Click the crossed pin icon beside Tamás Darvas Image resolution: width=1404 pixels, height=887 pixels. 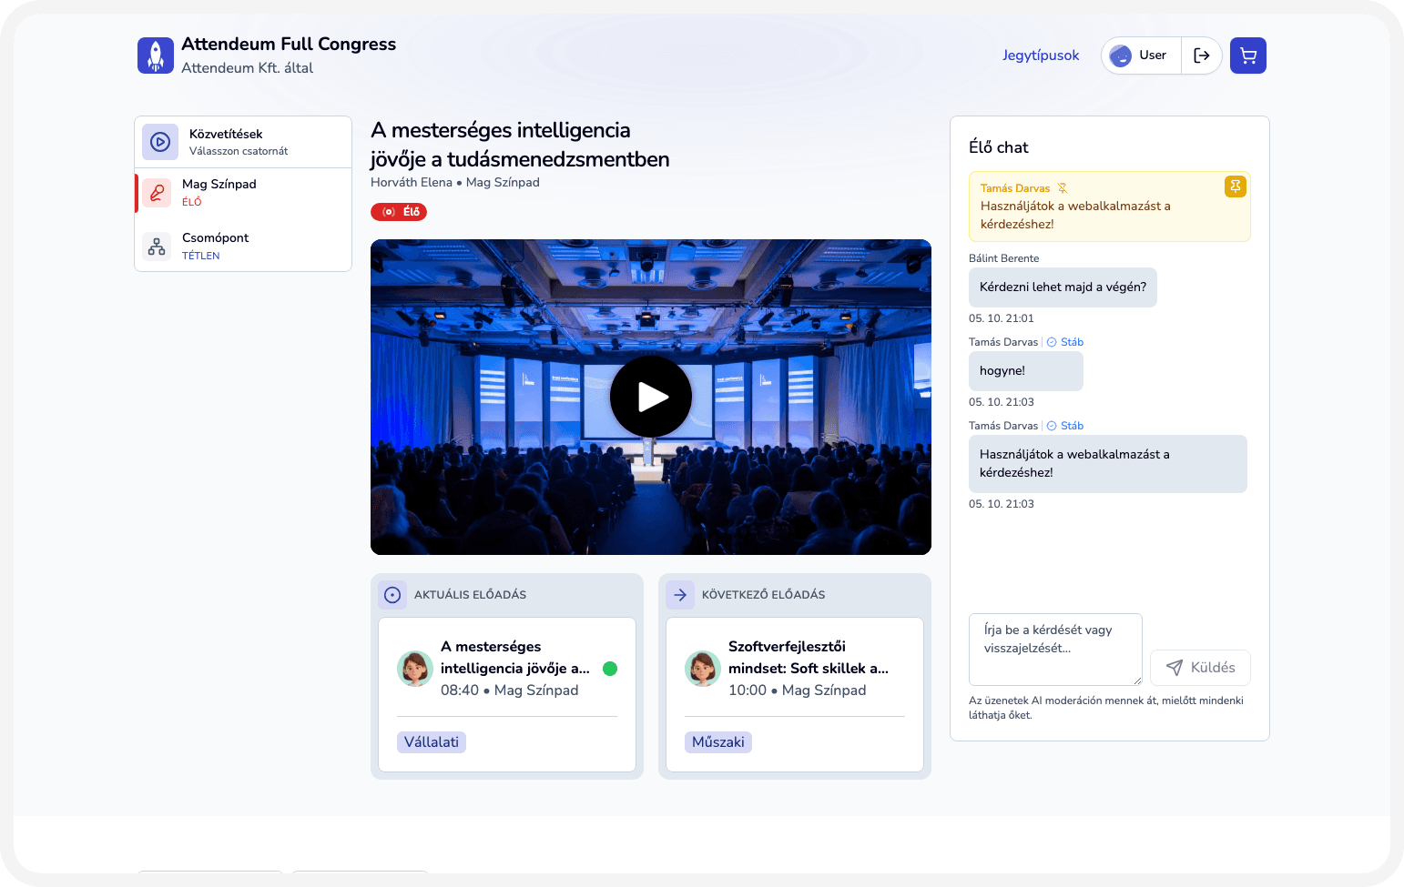[1062, 188]
